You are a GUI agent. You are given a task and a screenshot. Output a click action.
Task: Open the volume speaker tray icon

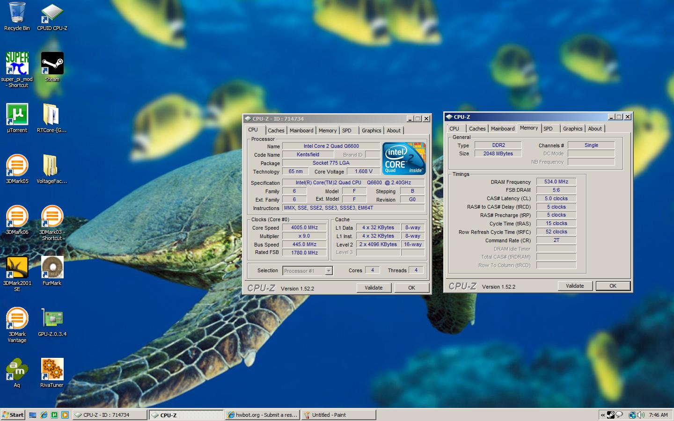click(x=641, y=415)
